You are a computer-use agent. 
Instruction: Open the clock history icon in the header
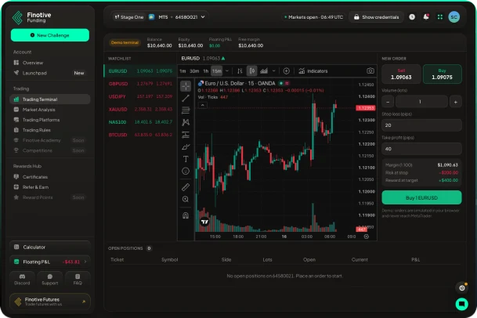coord(412,17)
